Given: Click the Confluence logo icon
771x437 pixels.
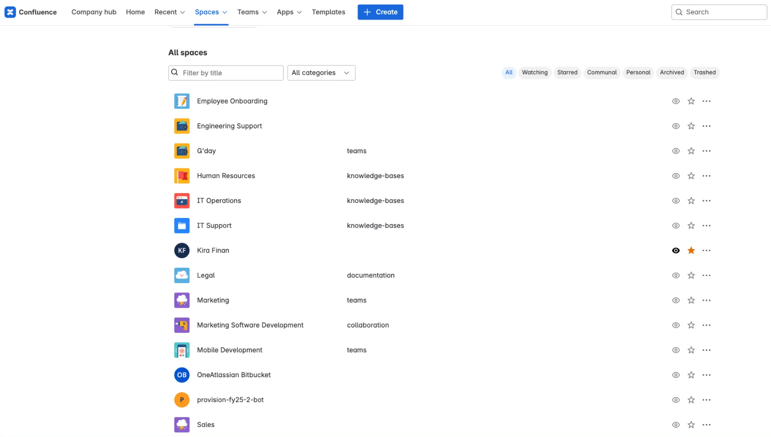Looking at the screenshot, I should [x=10, y=12].
